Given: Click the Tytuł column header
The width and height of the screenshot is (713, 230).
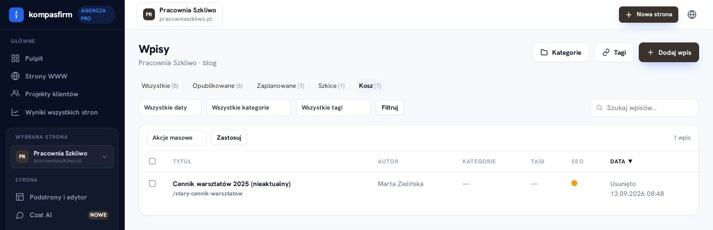Looking at the screenshot, I should tap(182, 161).
